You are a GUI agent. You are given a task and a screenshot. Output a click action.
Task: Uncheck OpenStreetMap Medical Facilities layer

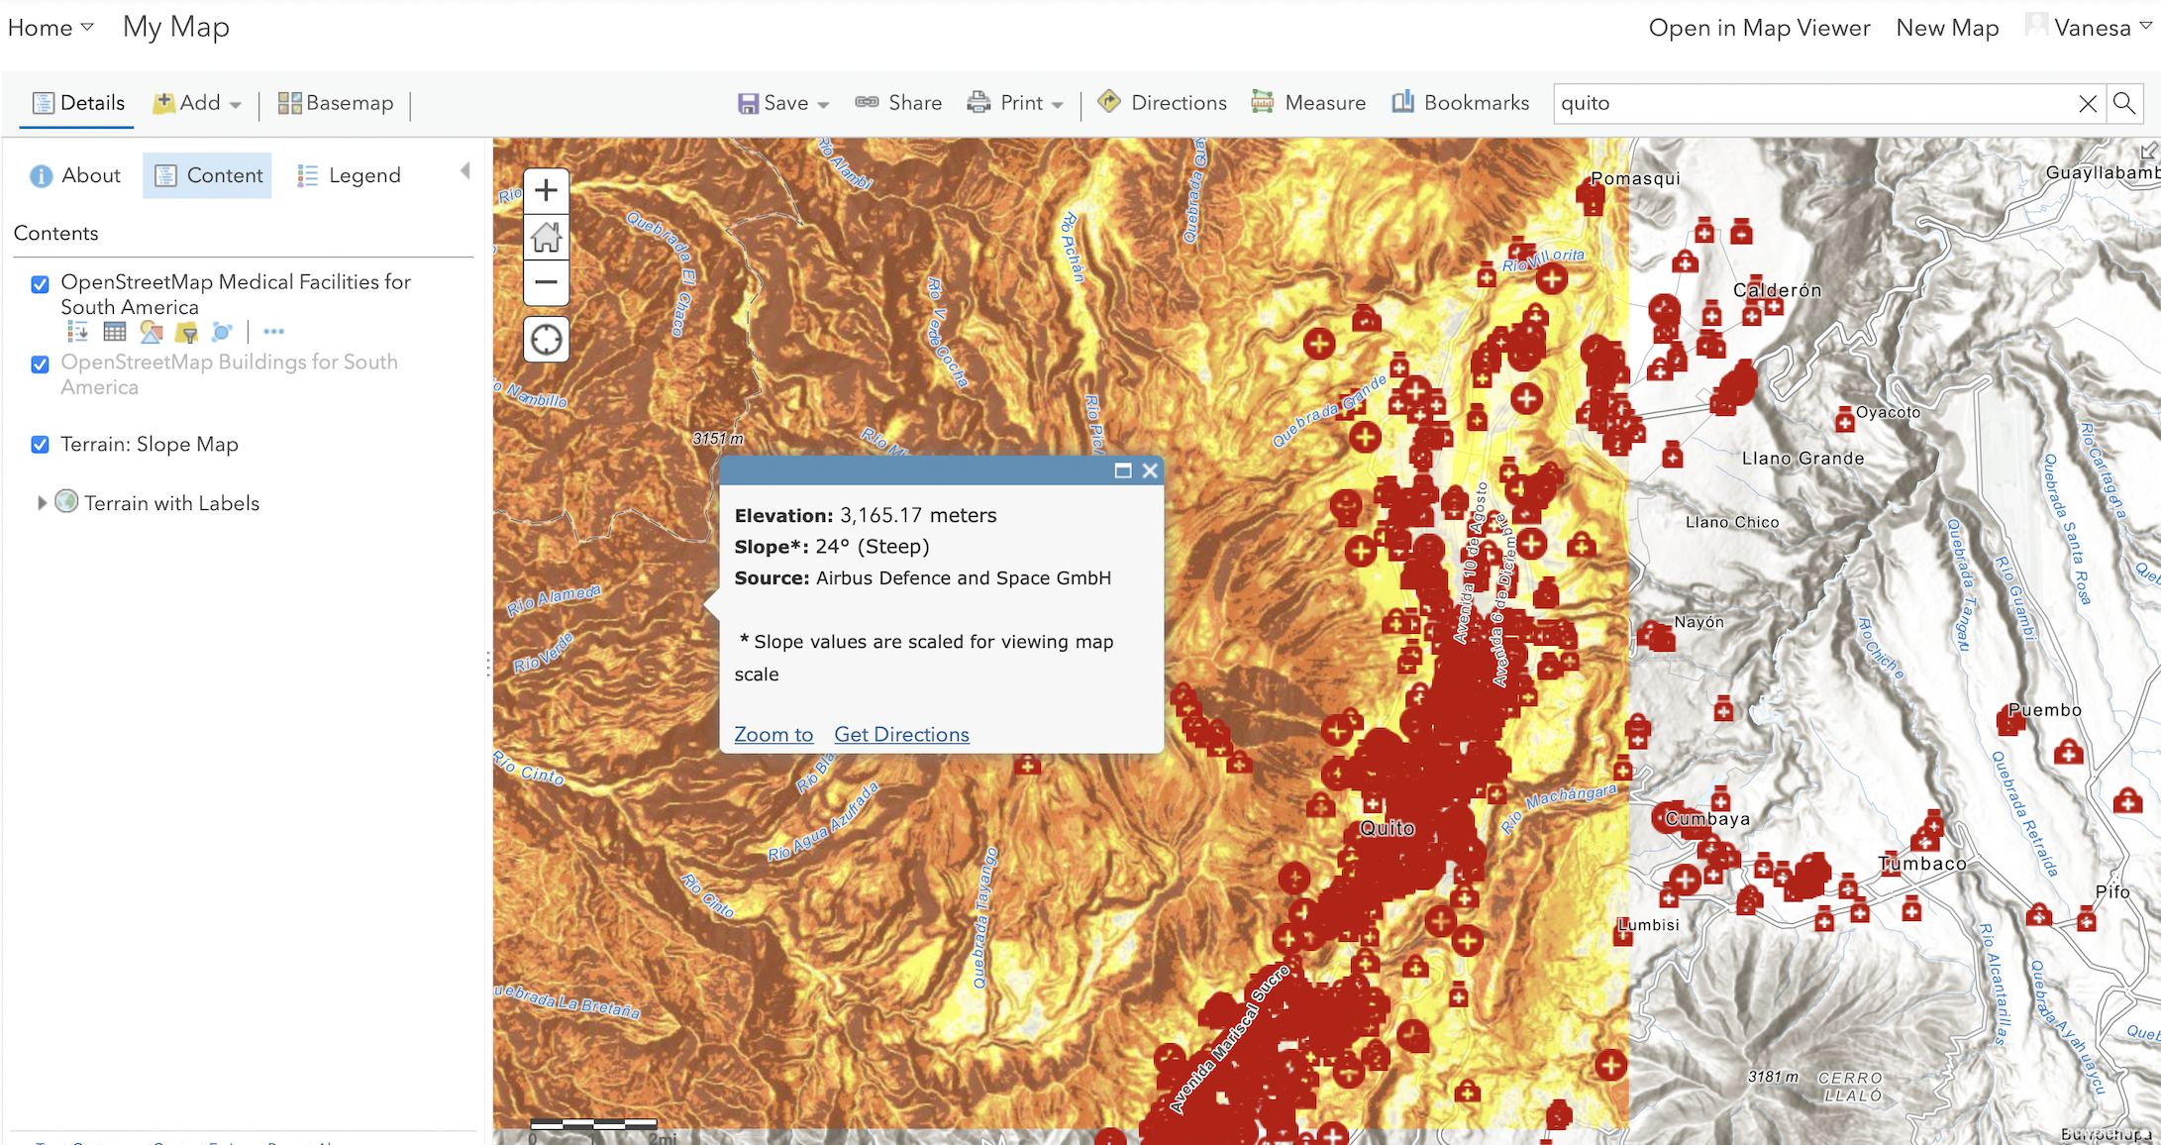pos(40,284)
